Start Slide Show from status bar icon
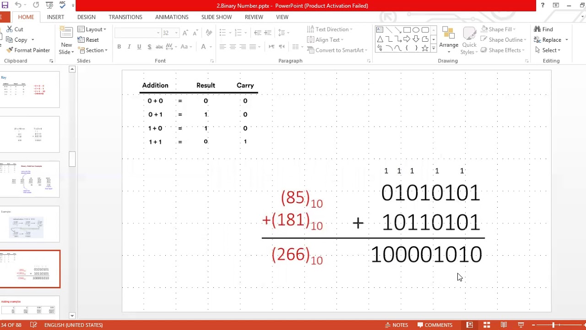 (521, 325)
